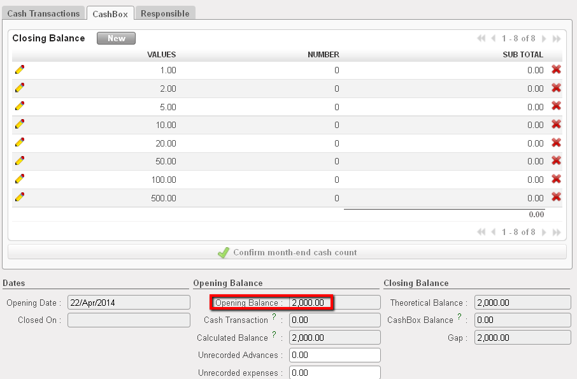
Task: Confirm month-end cash count
Action: click(287, 252)
